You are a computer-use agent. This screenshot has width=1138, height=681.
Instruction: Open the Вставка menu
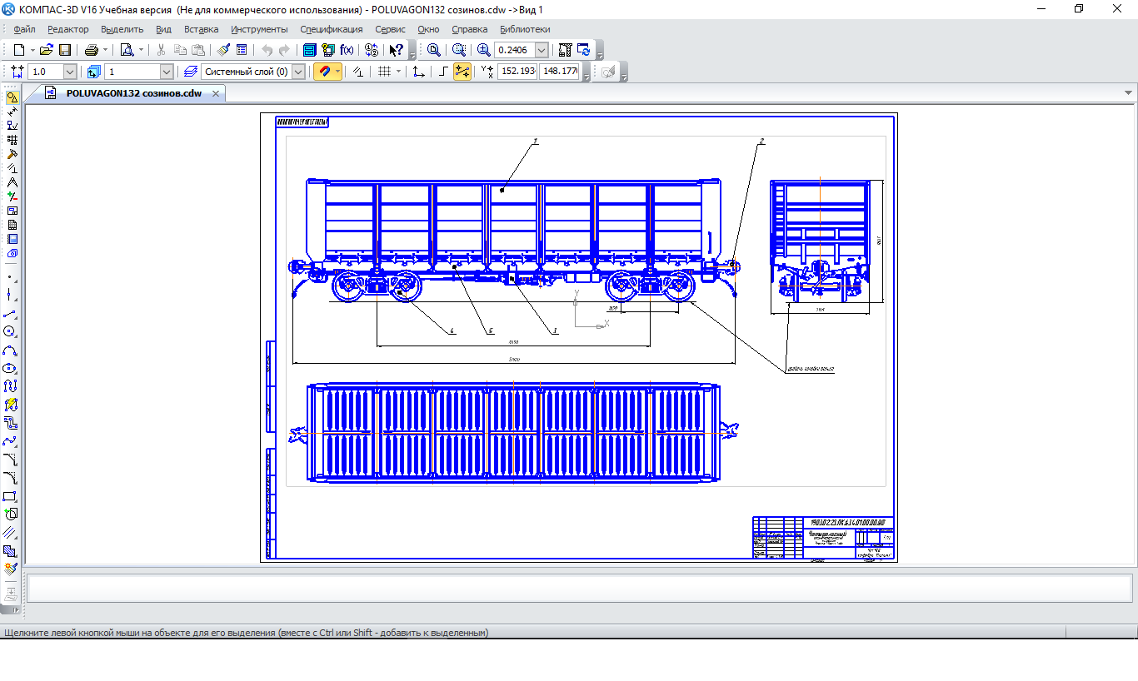pos(202,29)
